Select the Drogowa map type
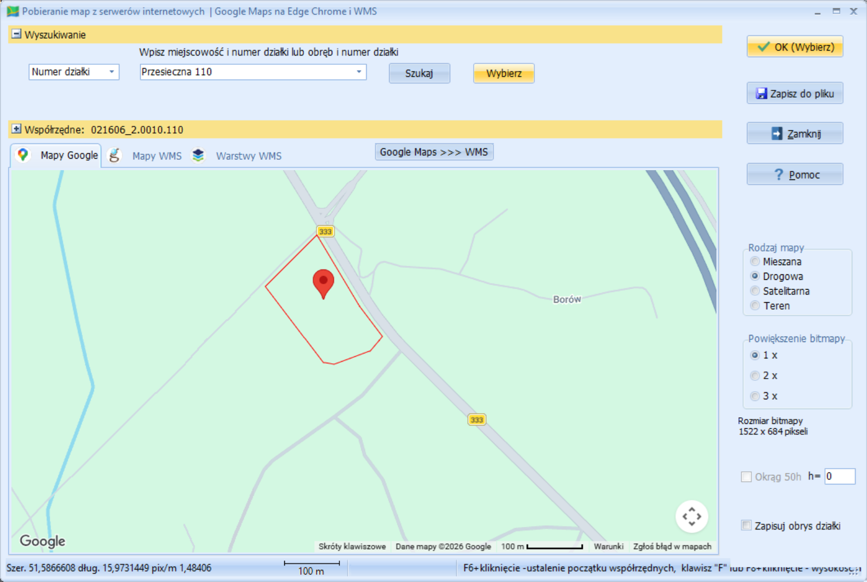 point(755,277)
